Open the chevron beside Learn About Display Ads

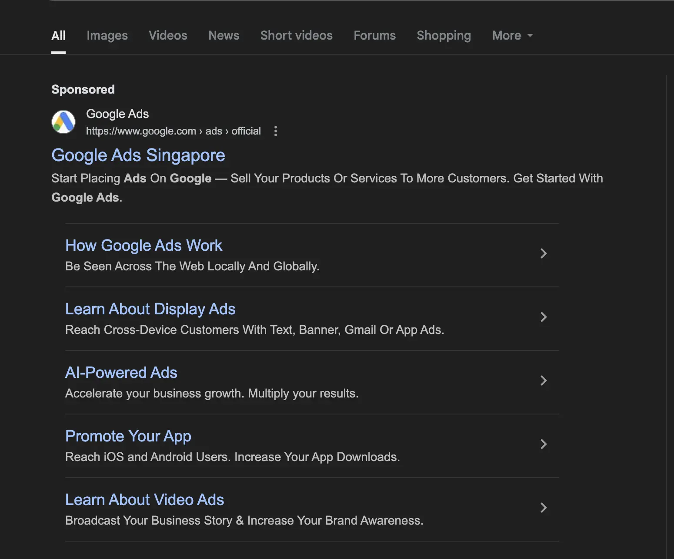544,317
